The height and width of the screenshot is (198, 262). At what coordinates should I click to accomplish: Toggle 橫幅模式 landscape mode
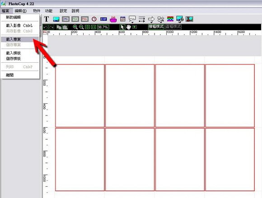point(156,27)
